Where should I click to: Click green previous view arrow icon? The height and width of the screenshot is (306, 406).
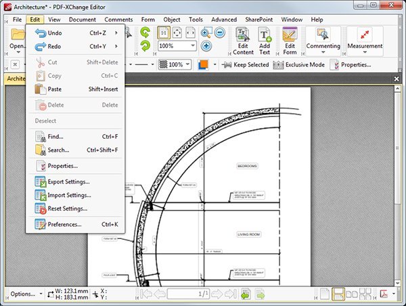pos(246,294)
